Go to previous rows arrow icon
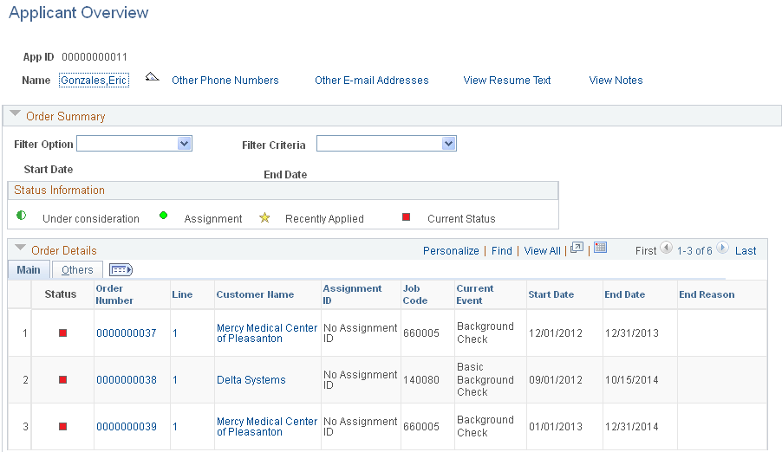782x452 pixels. 667,248
